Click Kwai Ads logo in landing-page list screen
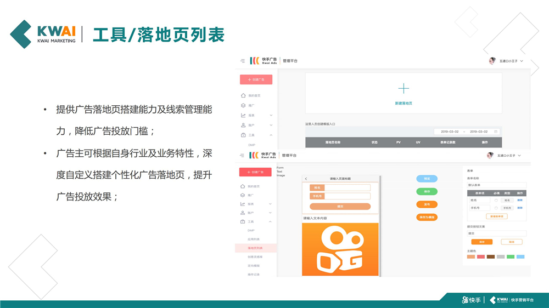The image size is (549, 308). pos(264,61)
